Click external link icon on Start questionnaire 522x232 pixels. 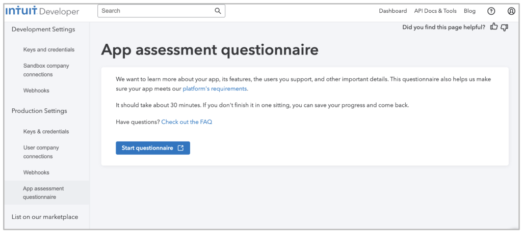[180, 148]
